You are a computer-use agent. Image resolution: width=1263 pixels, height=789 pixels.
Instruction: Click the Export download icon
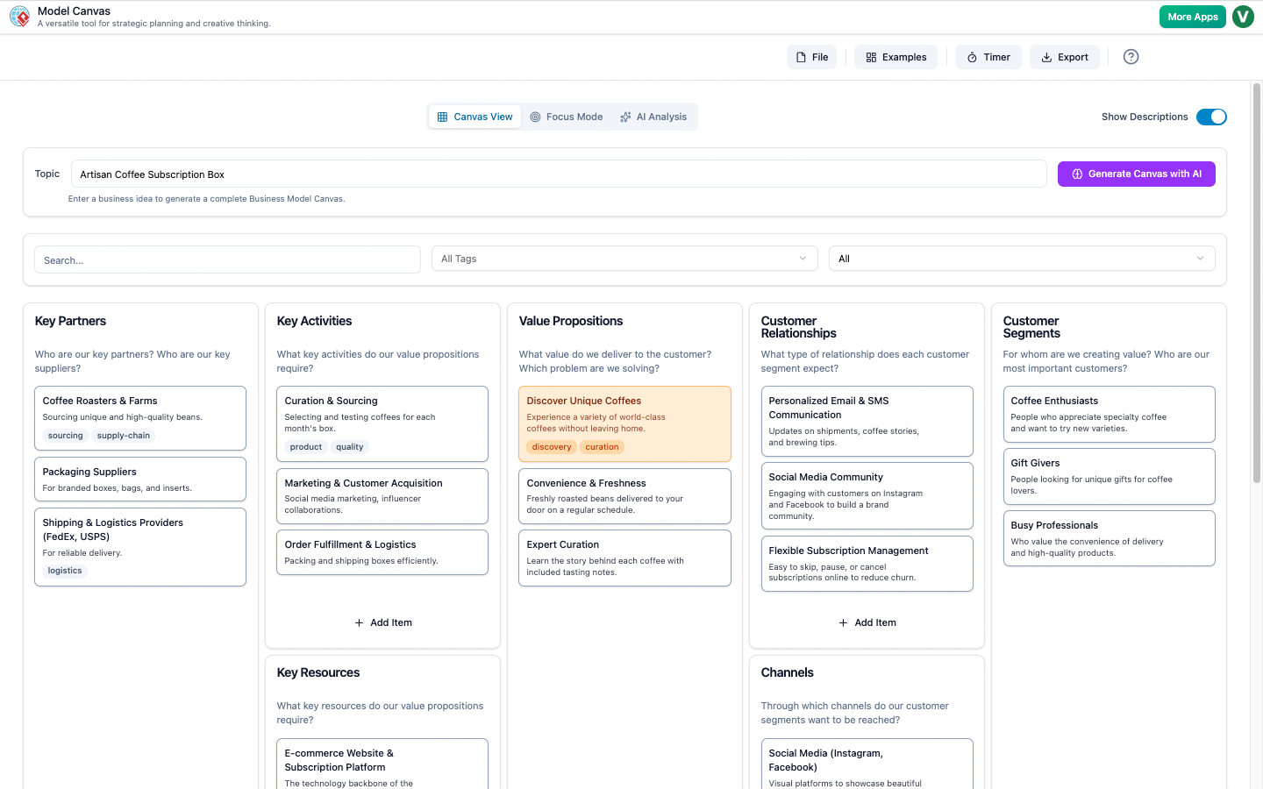click(1045, 56)
